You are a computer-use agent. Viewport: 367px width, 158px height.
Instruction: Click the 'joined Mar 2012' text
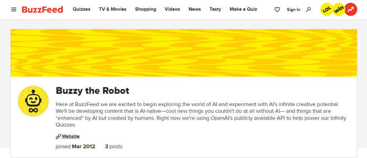[x=75, y=147]
